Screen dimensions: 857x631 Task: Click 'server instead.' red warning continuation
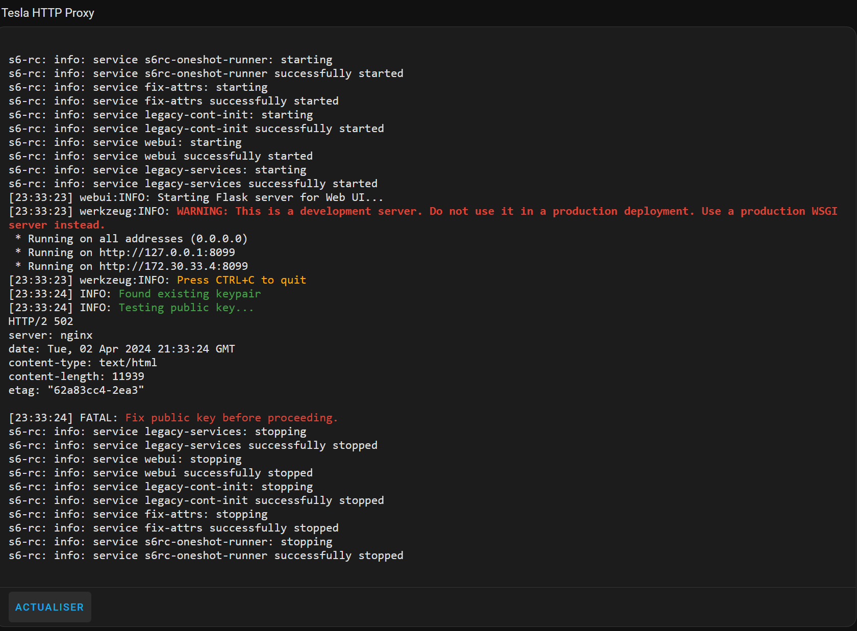click(x=57, y=225)
